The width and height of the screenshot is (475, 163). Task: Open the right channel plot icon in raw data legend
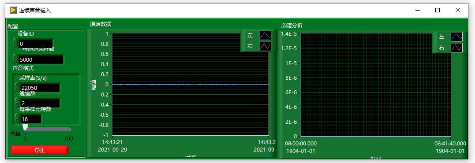pos(265,46)
